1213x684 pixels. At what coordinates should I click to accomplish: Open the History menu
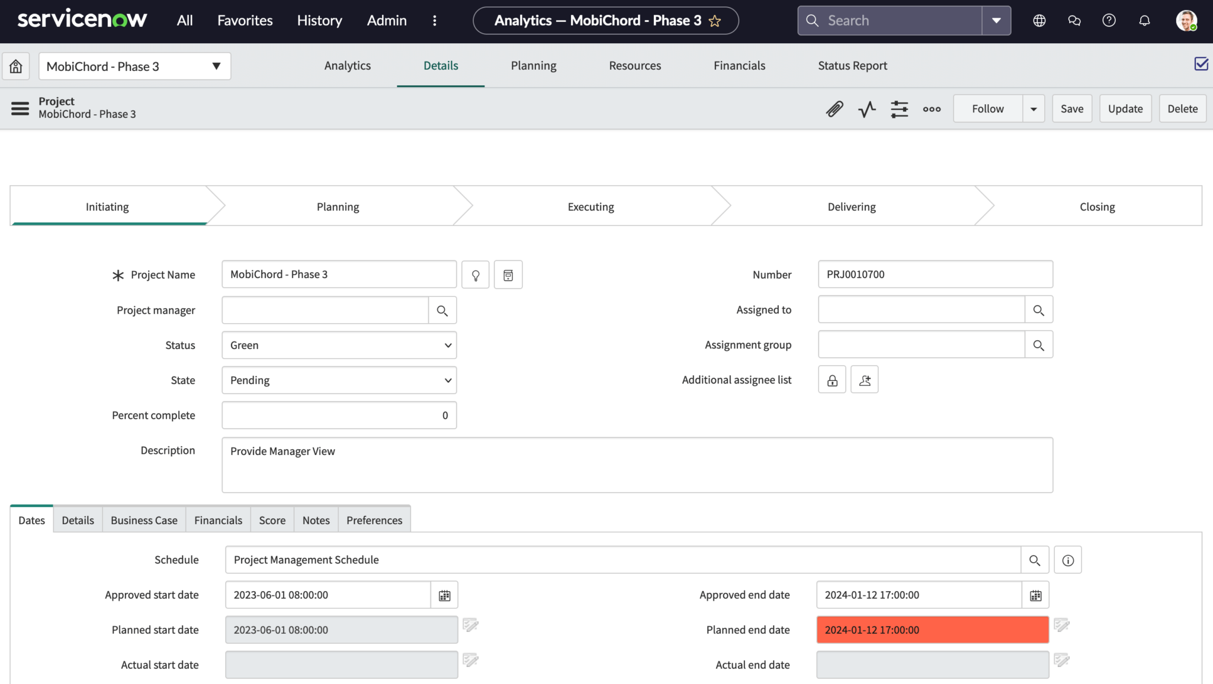(320, 21)
